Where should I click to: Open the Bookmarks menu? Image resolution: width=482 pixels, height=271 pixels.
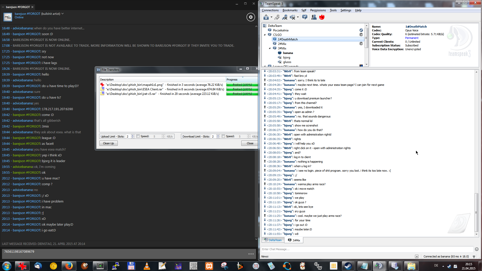(290, 10)
